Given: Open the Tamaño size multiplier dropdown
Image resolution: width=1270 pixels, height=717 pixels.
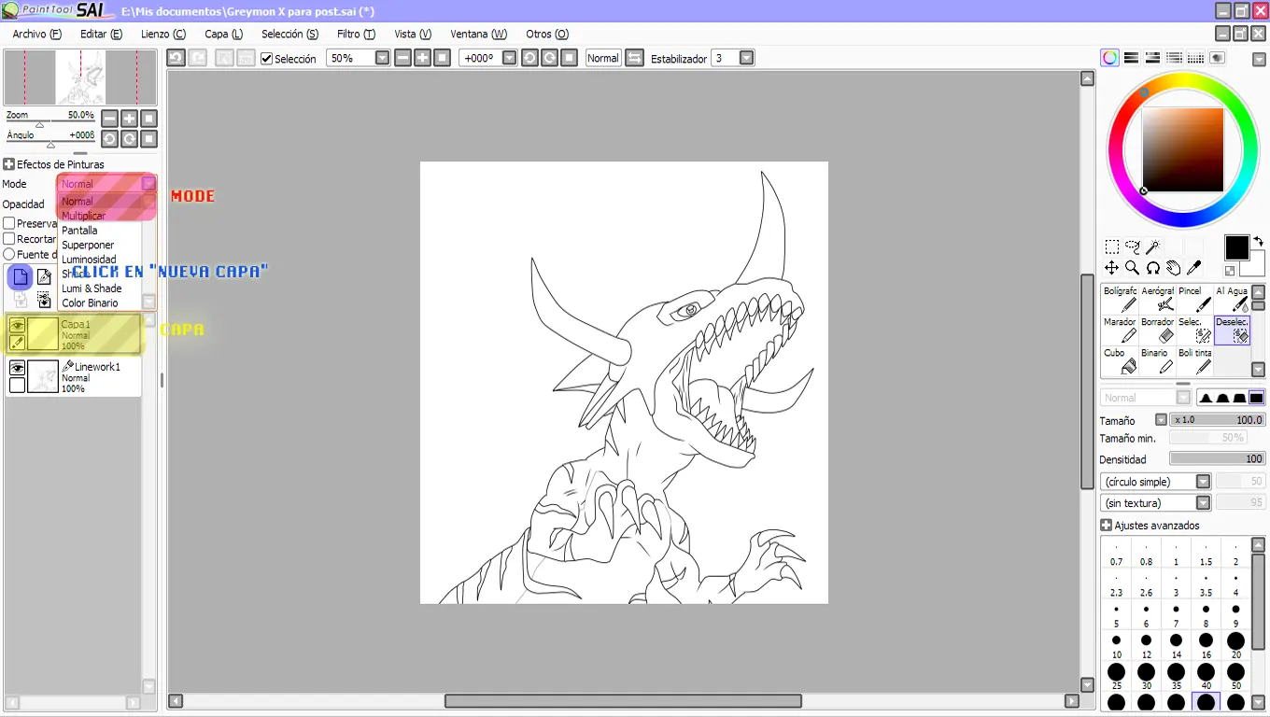Looking at the screenshot, I should [1161, 420].
